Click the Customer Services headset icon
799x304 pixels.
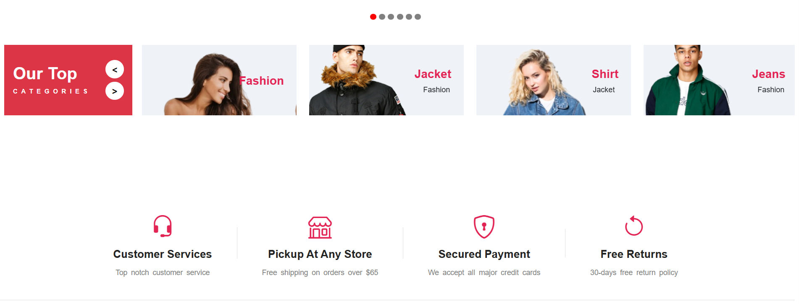[163, 226]
